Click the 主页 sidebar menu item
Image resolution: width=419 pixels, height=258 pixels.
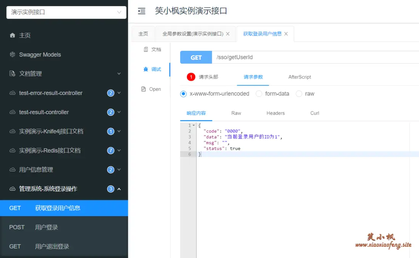click(x=64, y=35)
